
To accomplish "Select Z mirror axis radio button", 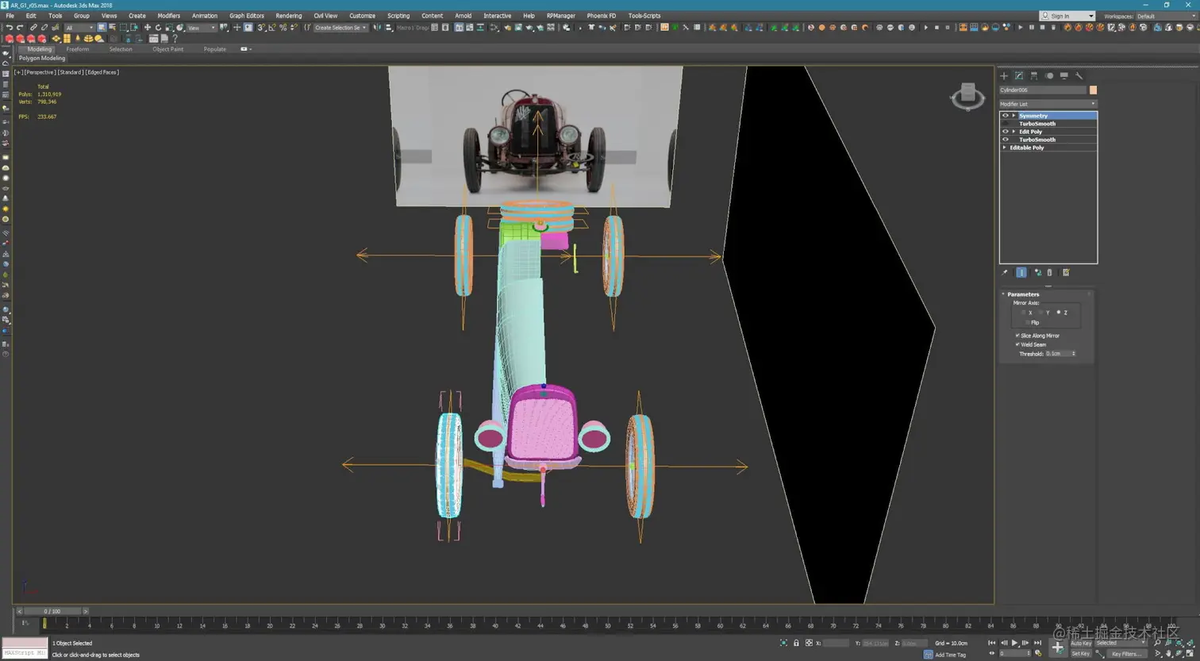I will point(1059,313).
